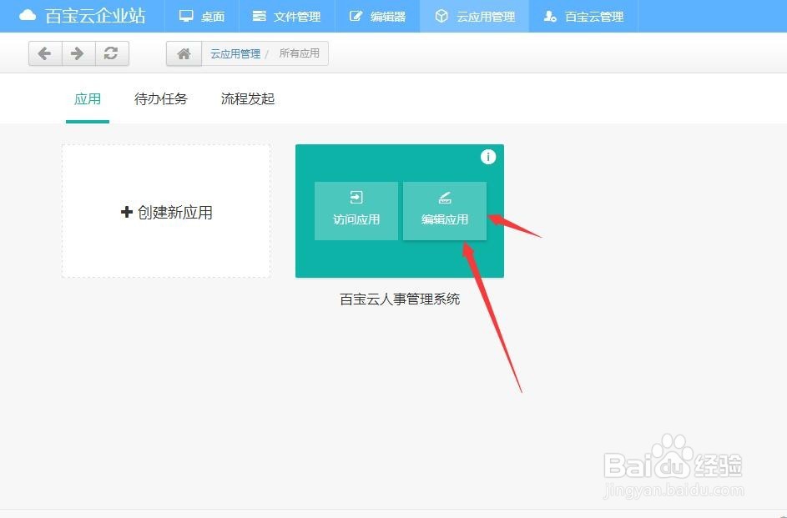Click the edit icon above 编辑应用

(x=444, y=198)
